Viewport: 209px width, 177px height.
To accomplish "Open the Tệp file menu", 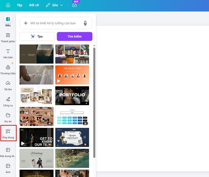I will [19, 5].
